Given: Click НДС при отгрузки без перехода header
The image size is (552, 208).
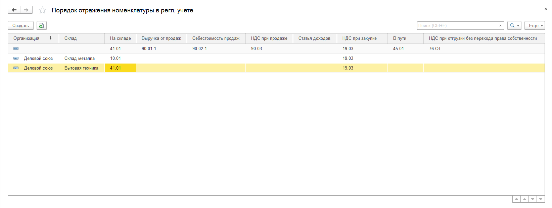Looking at the screenshot, I should coord(484,38).
